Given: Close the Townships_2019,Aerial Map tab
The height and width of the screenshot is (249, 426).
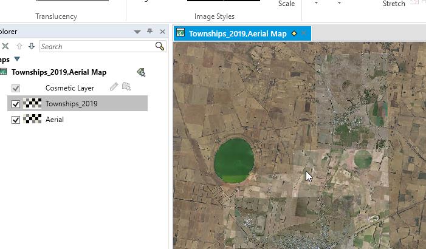Looking at the screenshot, I should [x=304, y=33].
